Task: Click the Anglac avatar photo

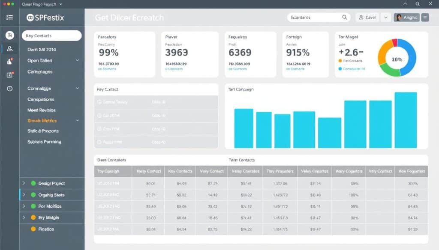Action: pyautogui.click(x=399, y=17)
